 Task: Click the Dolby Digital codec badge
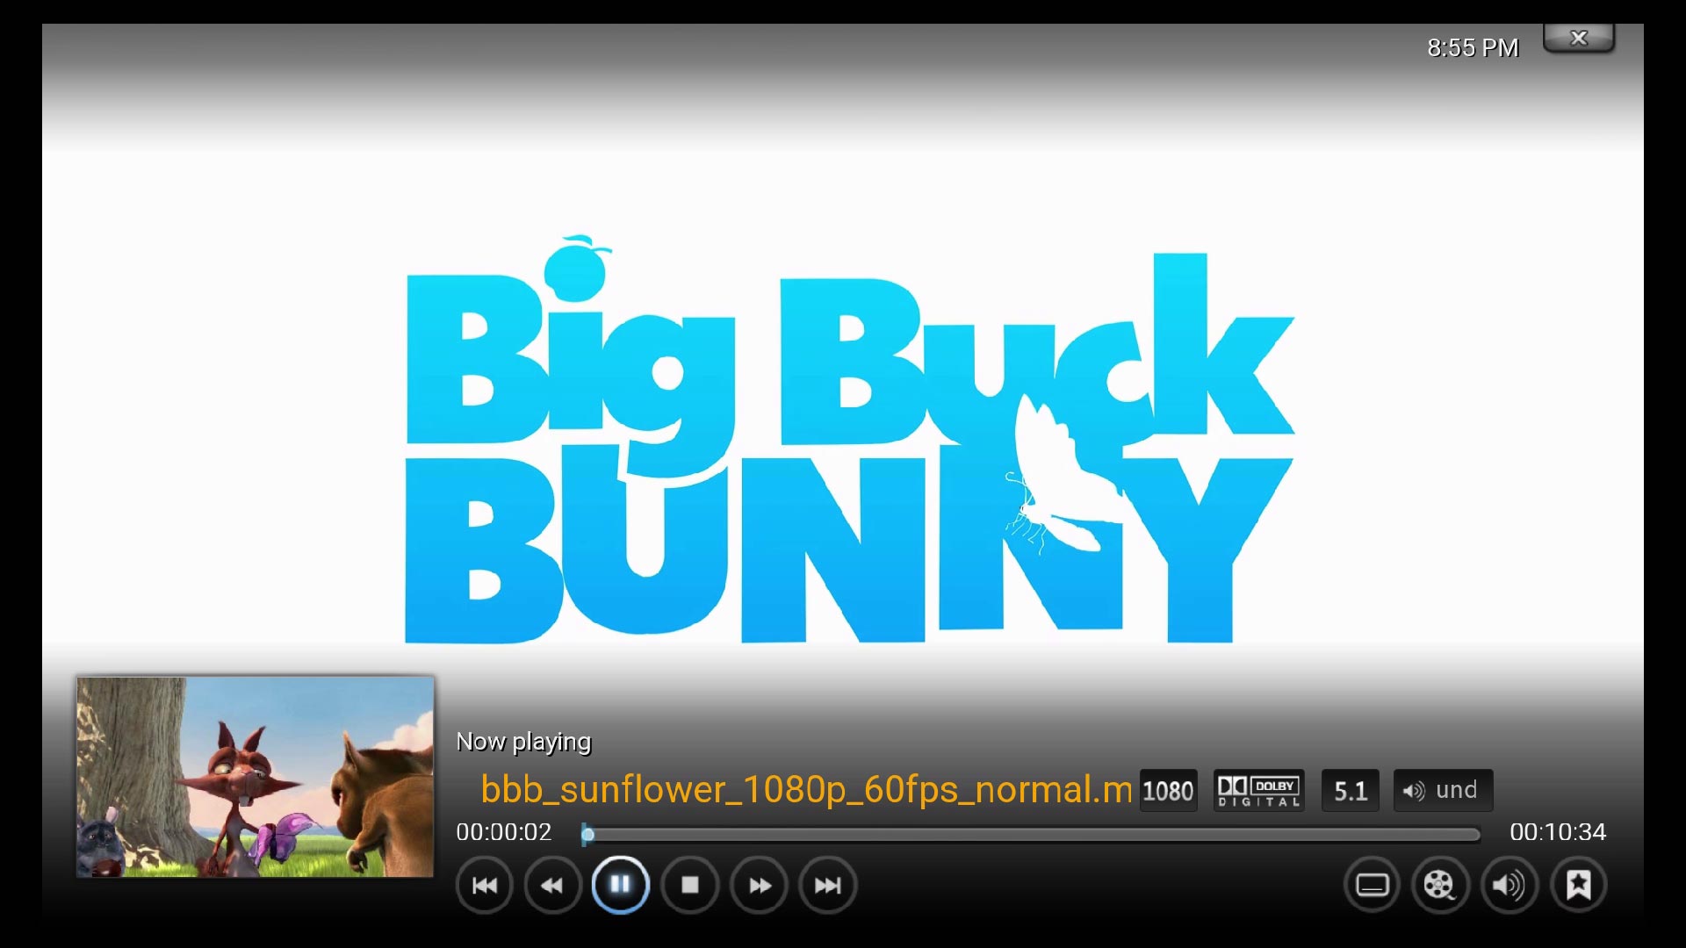pyautogui.click(x=1258, y=791)
